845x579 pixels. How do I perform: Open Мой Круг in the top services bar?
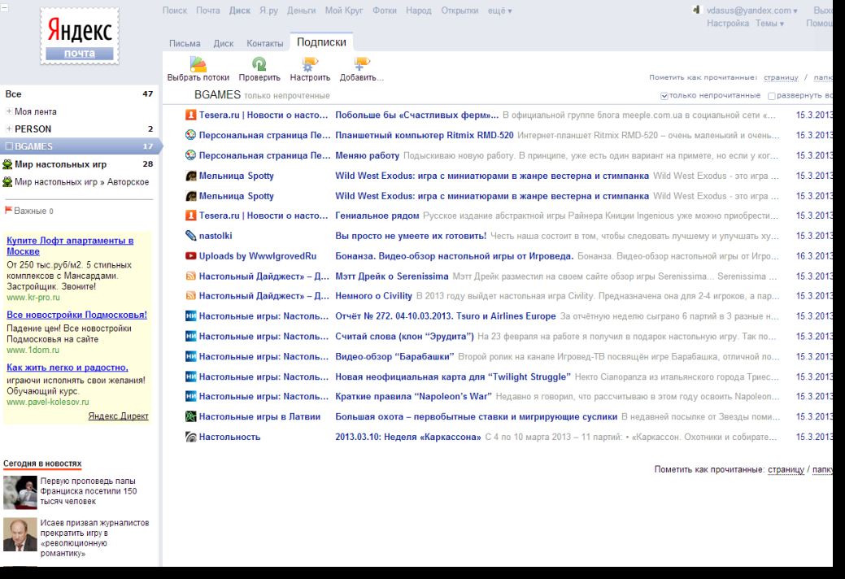pos(344,11)
